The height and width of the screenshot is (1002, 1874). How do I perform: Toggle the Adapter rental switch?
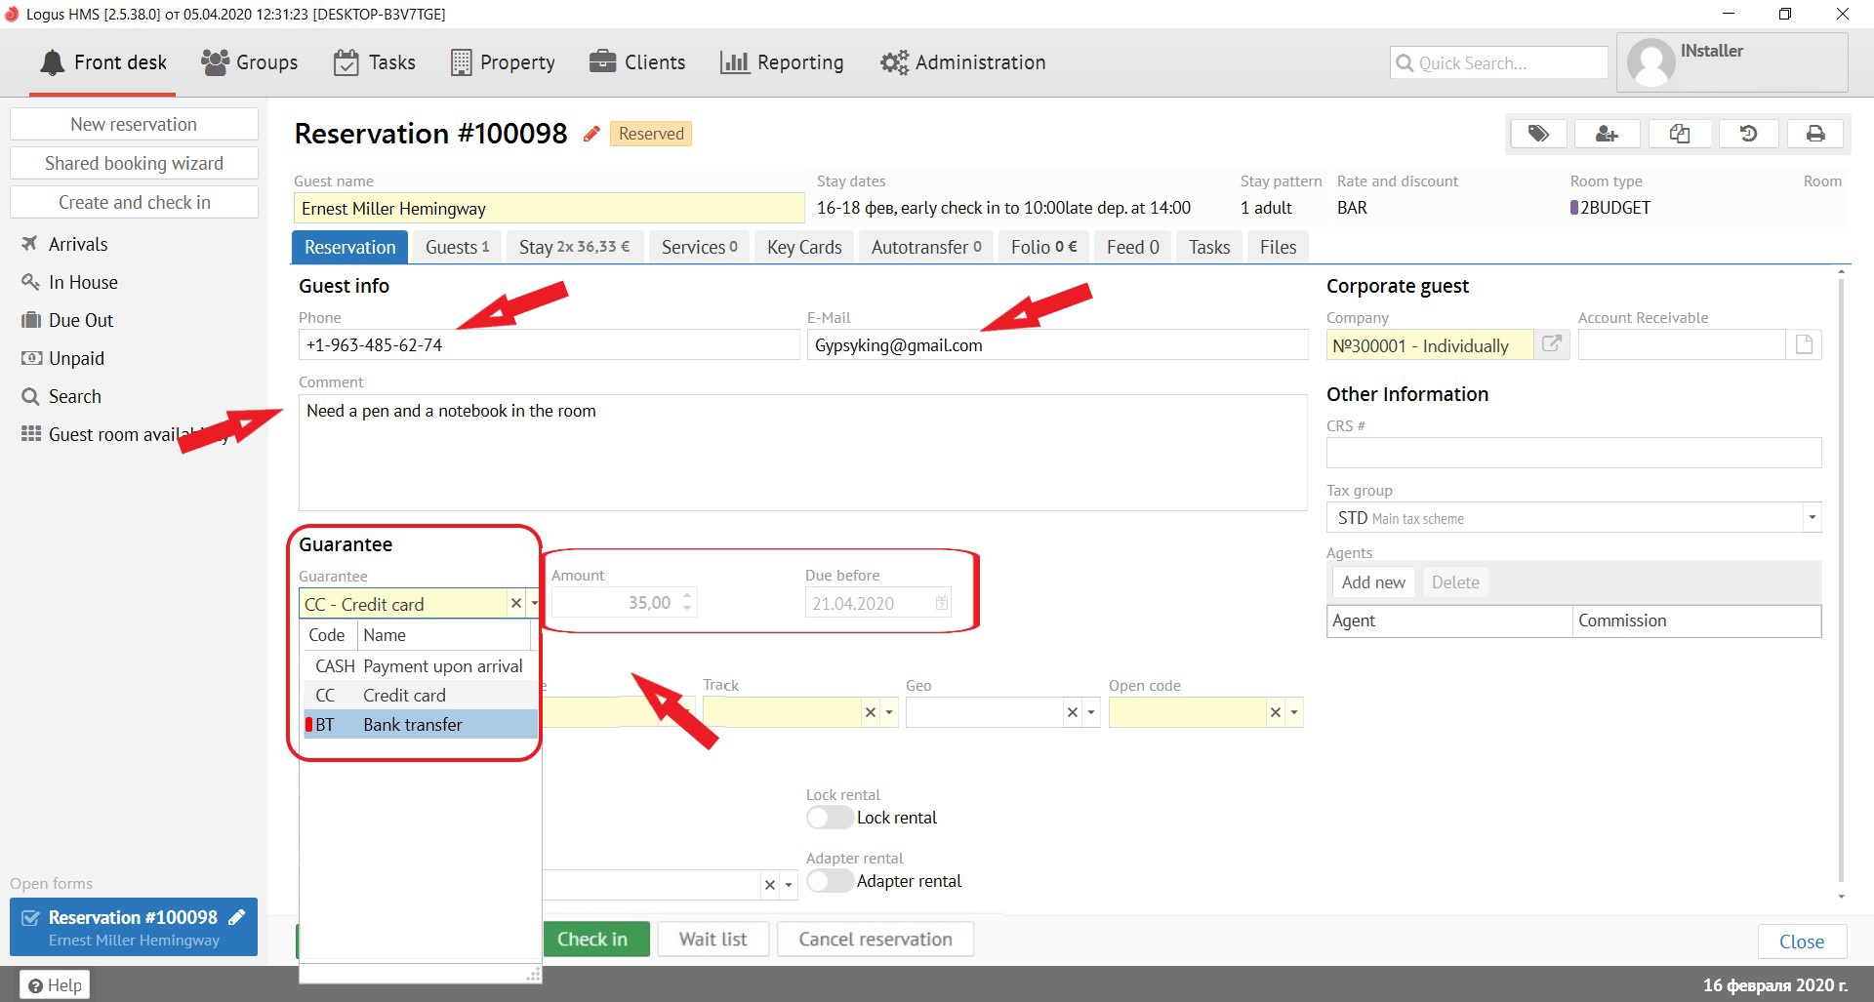tap(830, 881)
